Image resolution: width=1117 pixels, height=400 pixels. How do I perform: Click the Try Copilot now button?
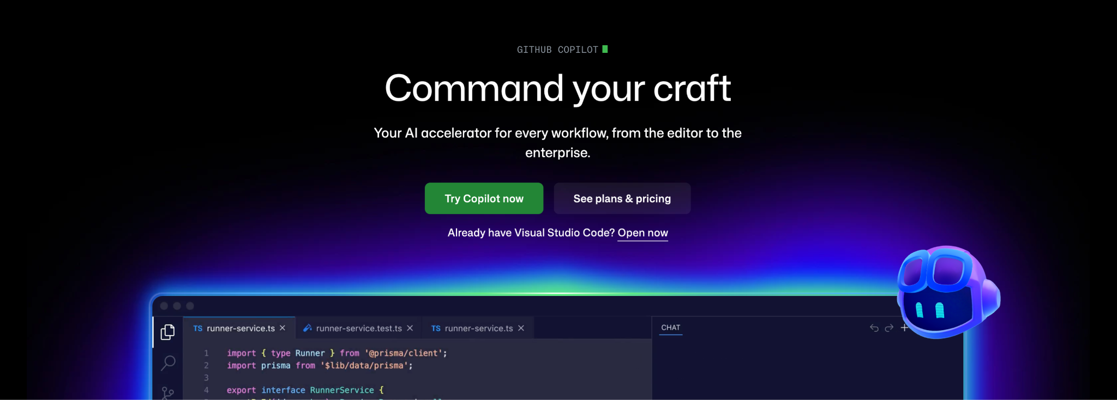coord(484,198)
